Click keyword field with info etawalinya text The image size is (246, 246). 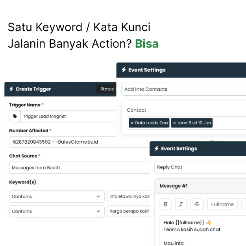pyautogui.click(x=128, y=196)
